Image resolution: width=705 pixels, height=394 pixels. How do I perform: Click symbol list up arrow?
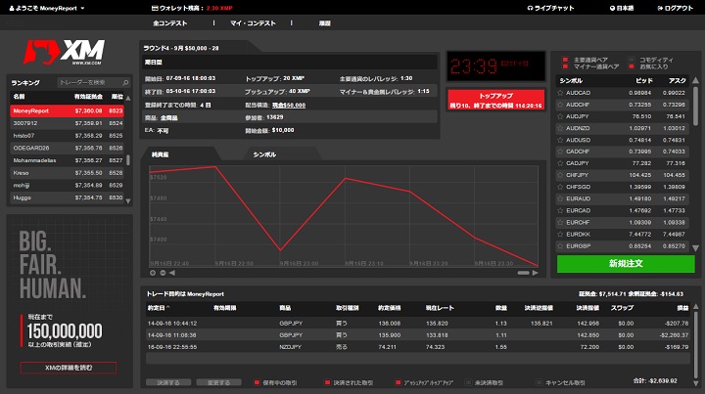[695, 80]
